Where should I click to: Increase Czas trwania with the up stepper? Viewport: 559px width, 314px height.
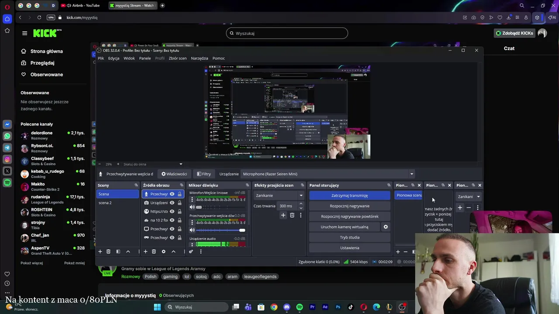point(300,204)
